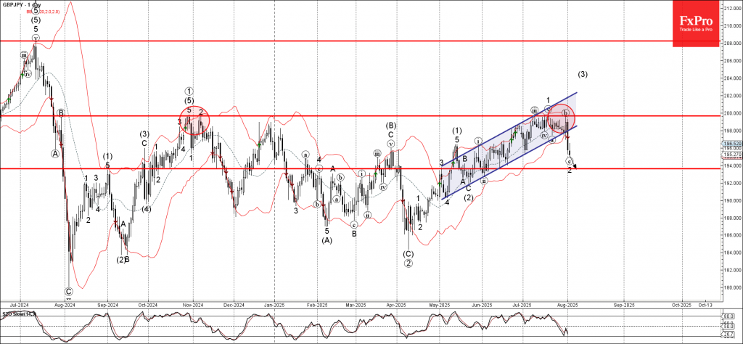Click the Oct-13 date axis label
Image resolution: width=743 pixels, height=344 pixels.
click(705, 305)
